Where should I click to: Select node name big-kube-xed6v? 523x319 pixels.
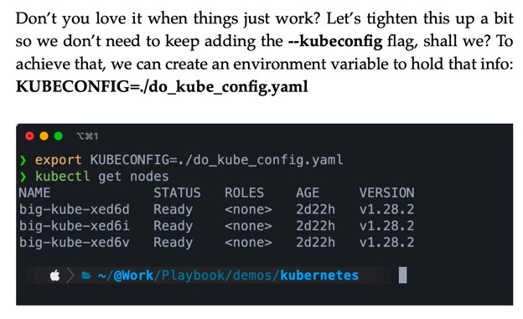[75, 242]
